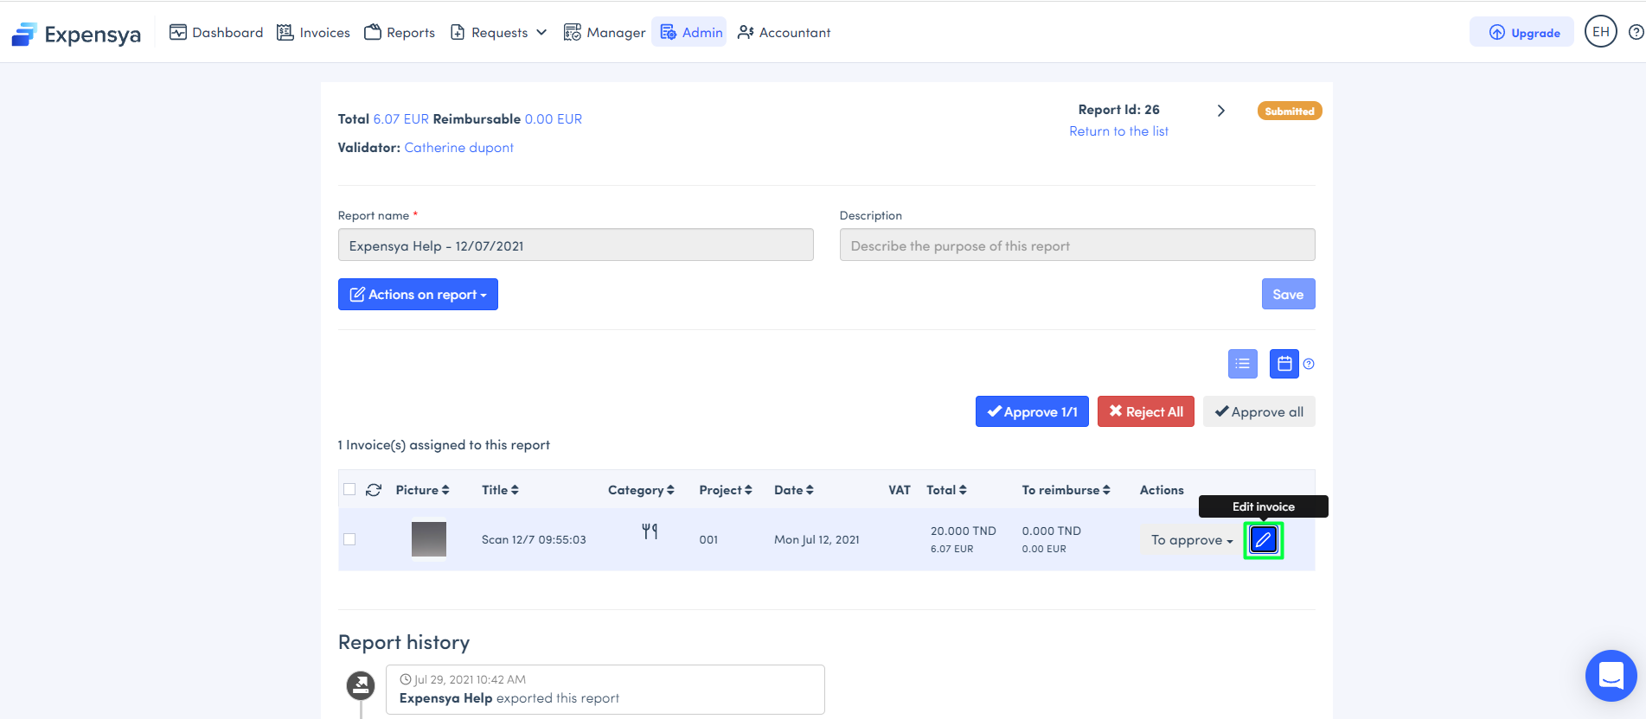Image resolution: width=1646 pixels, height=719 pixels.
Task: Expand the Requests menu
Action: [x=499, y=33]
